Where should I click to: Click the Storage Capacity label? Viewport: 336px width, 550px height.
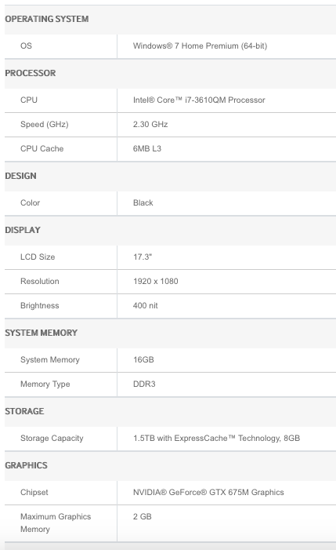[52, 438]
